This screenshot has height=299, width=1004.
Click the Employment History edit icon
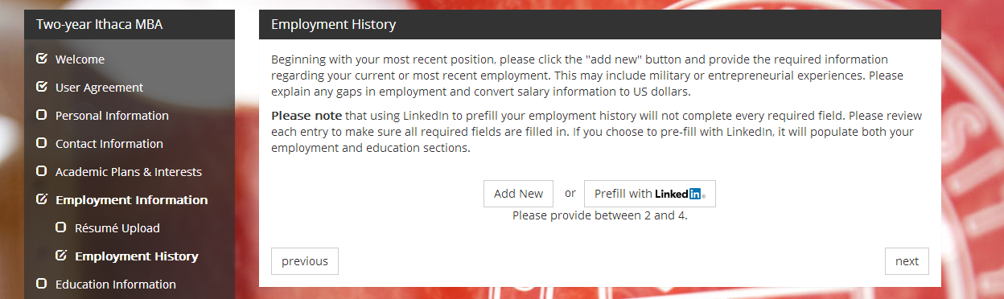click(61, 256)
